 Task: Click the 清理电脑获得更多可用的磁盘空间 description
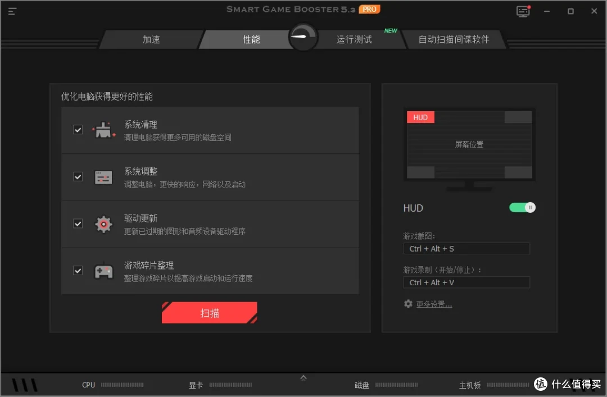[177, 138]
